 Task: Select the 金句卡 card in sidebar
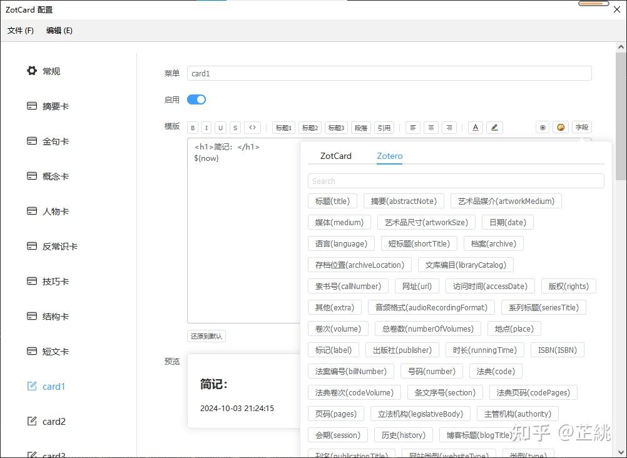point(48,141)
